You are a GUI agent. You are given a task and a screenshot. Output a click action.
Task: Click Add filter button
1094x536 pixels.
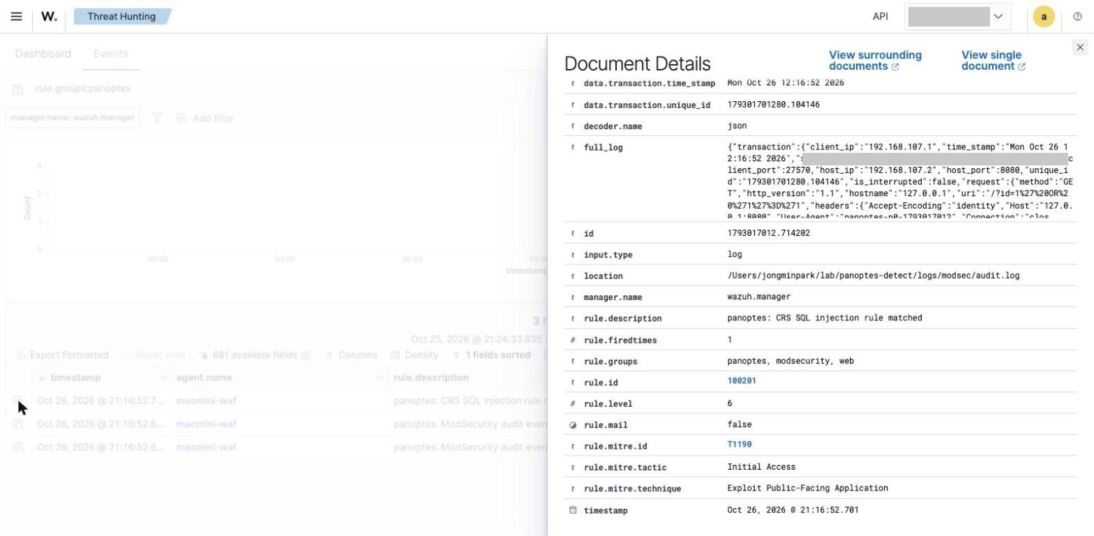coord(205,118)
